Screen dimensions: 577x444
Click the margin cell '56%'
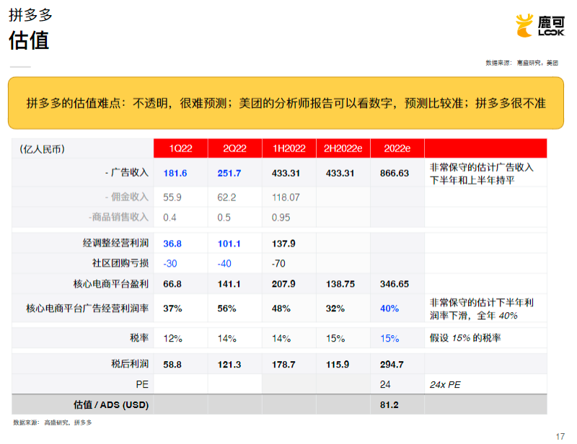226,308
